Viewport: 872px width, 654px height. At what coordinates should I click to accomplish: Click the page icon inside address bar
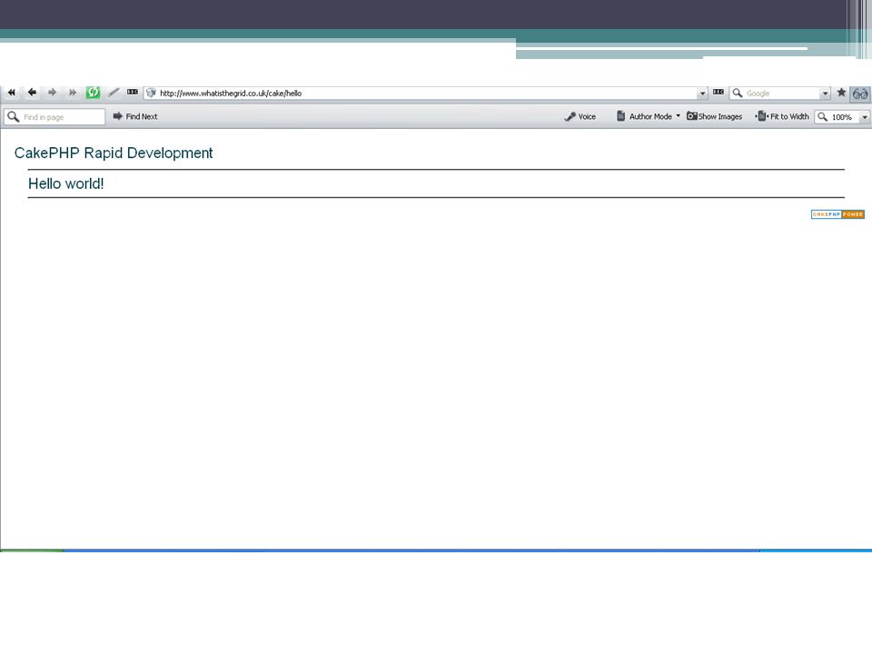151,93
